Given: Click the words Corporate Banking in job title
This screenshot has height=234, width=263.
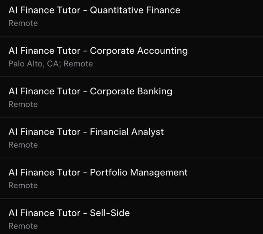Looking at the screenshot, I should [131, 92].
